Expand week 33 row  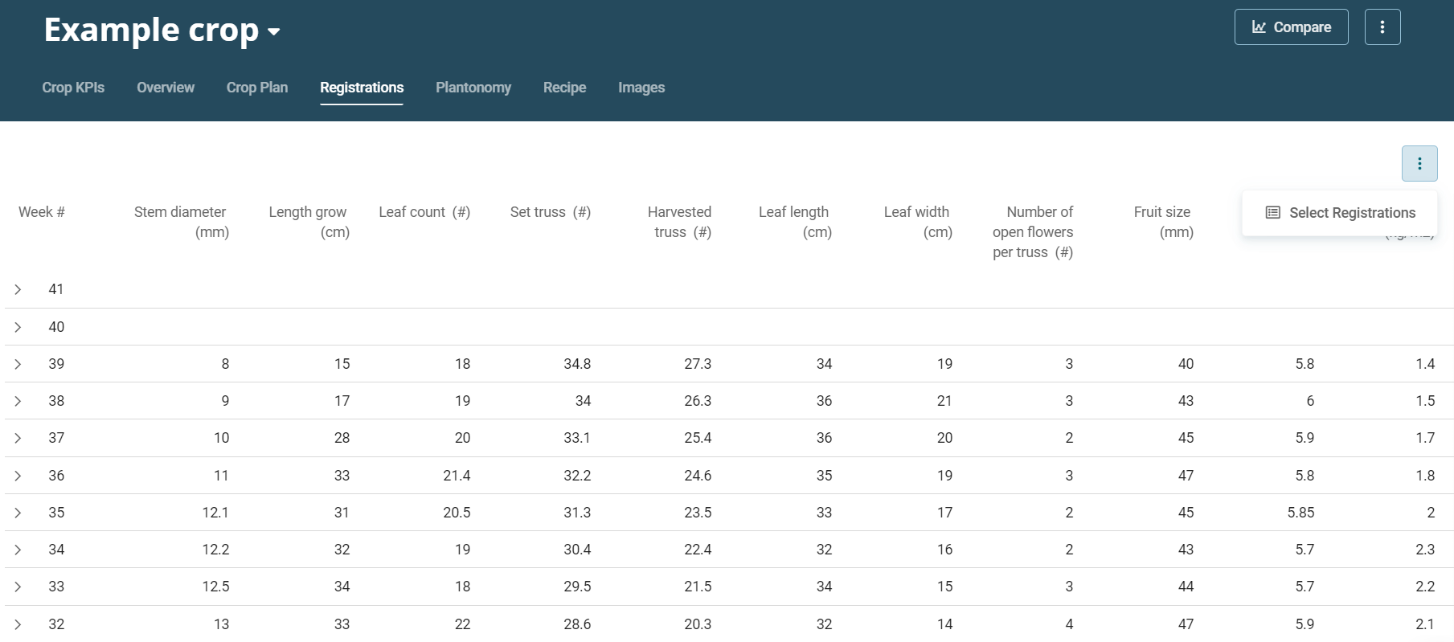[18, 587]
